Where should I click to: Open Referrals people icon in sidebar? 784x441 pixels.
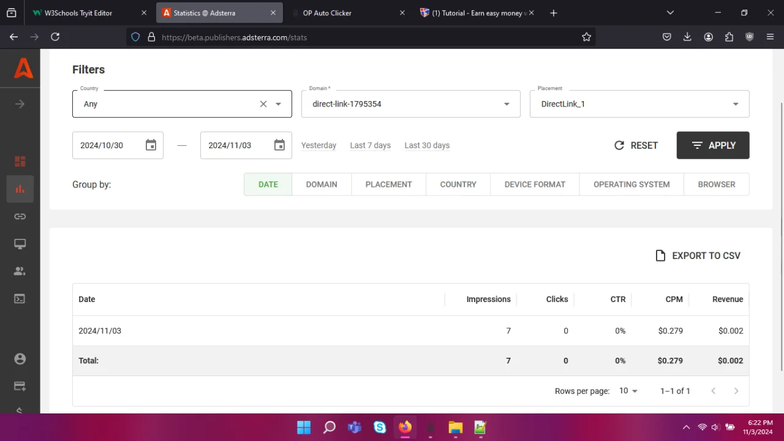pos(20,271)
